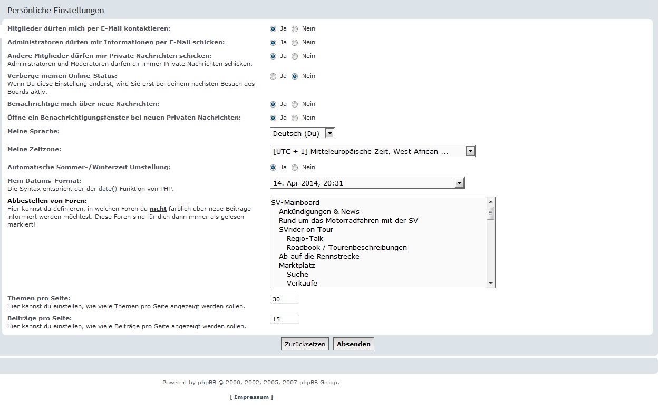Disable popup window for new private messages
Viewport: 660px width, 410px height.
pyautogui.click(x=295, y=118)
